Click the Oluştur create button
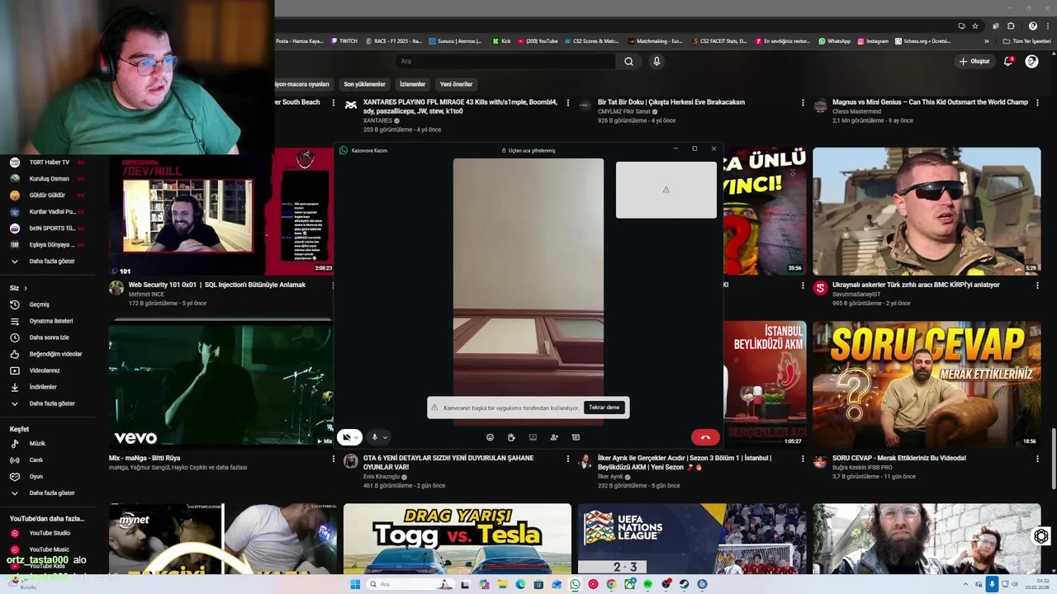Image resolution: width=1057 pixels, height=594 pixels. [974, 61]
